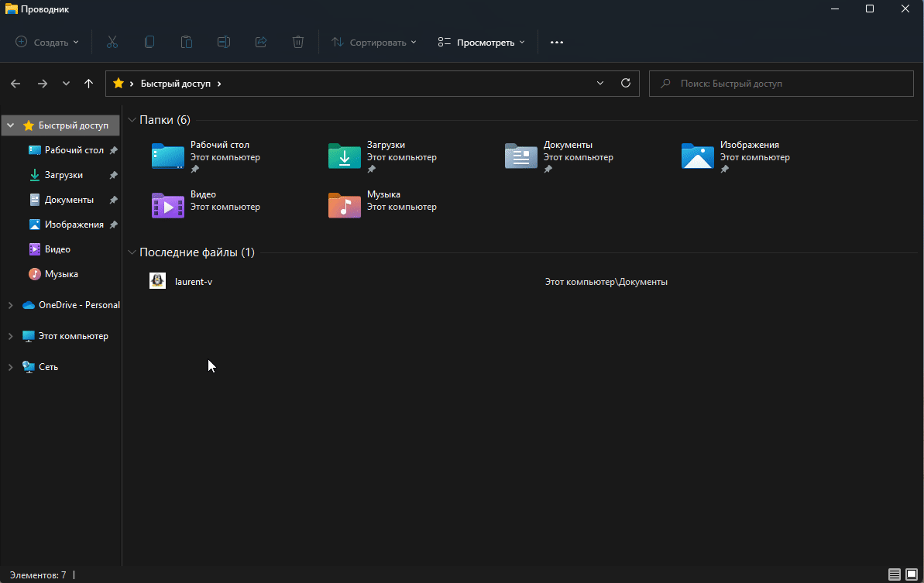Click the Delete trash bin icon
Image resolution: width=924 pixels, height=583 pixels.
[x=298, y=43]
